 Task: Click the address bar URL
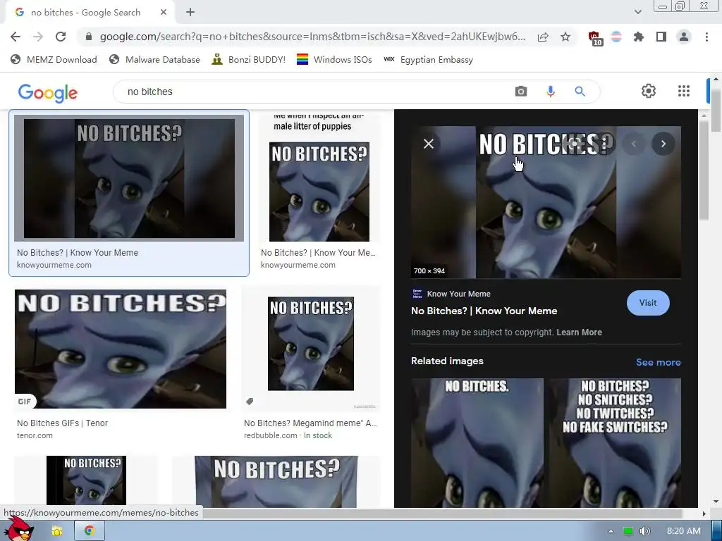312,37
